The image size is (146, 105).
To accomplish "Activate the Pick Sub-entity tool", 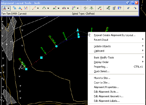I will 108,8.
